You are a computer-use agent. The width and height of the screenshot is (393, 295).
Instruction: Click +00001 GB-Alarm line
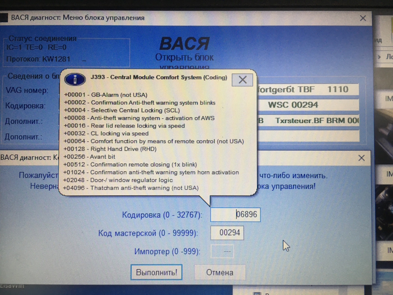pyautogui.click(x=106, y=95)
